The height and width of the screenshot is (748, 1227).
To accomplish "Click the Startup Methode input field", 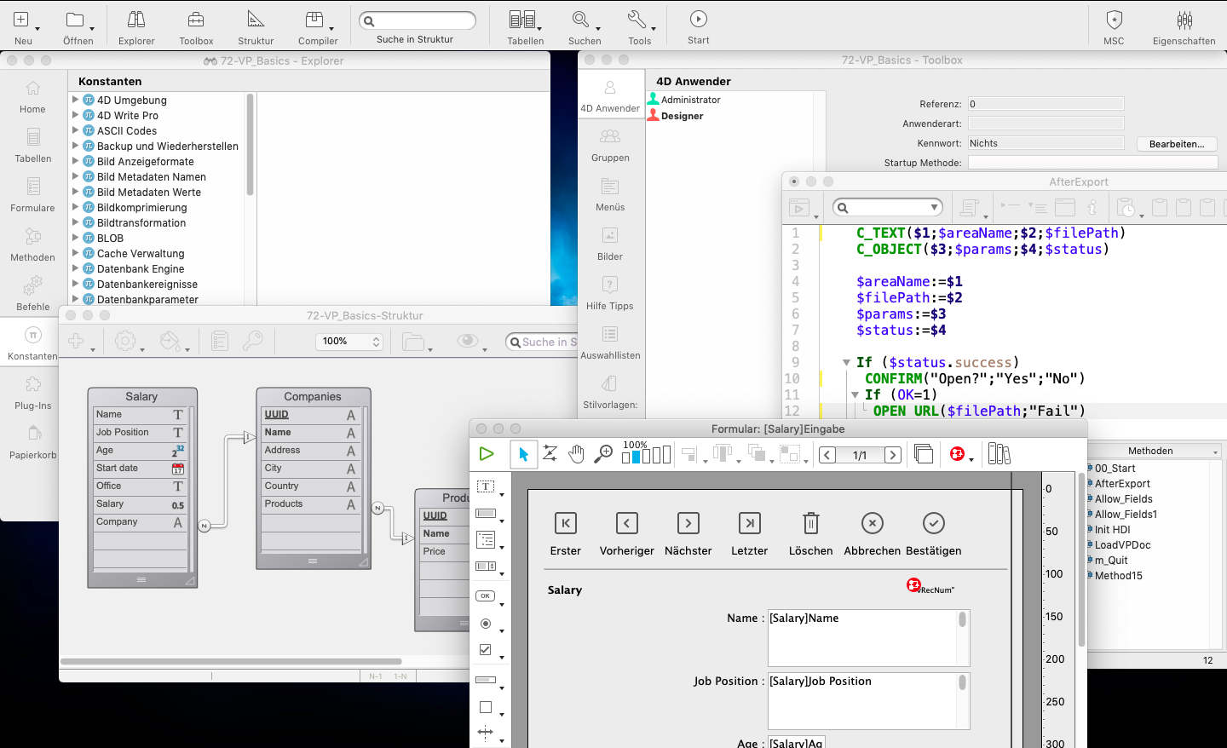I will click(1092, 163).
